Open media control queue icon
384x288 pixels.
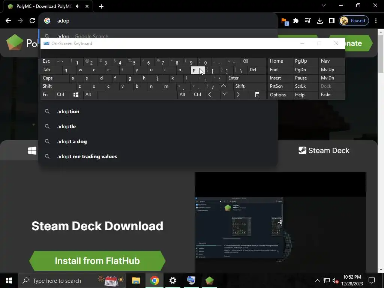pos(308,21)
